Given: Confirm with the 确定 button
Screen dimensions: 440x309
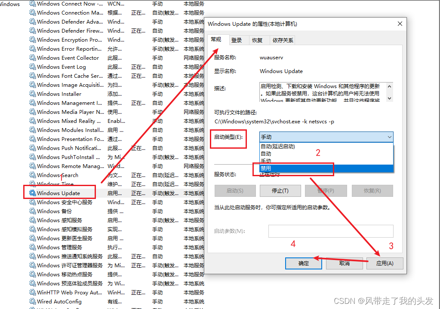Looking at the screenshot, I should click(303, 263).
